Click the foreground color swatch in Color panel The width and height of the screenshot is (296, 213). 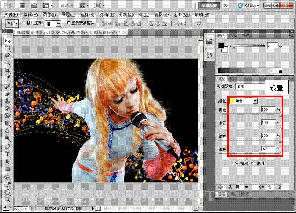coord(221,45)
